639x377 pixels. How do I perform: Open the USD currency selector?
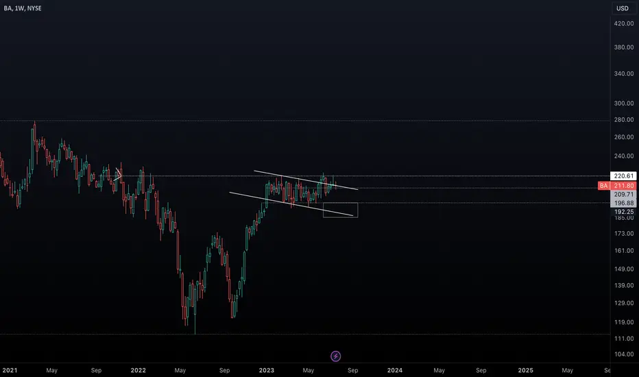623,8
